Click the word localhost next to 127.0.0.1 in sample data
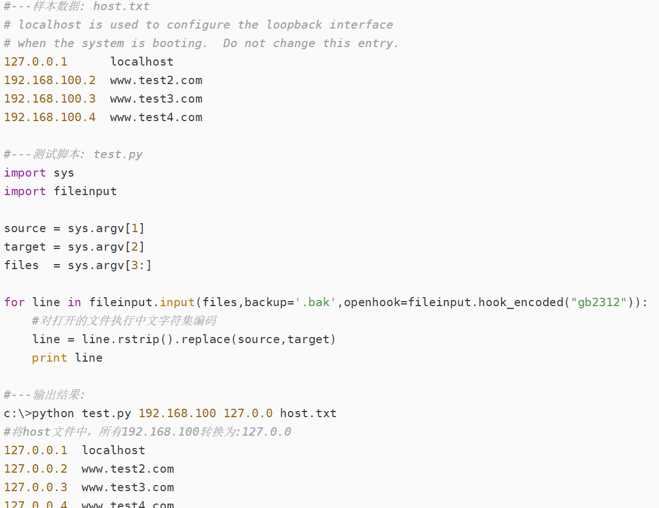 [x=142, y=62]
